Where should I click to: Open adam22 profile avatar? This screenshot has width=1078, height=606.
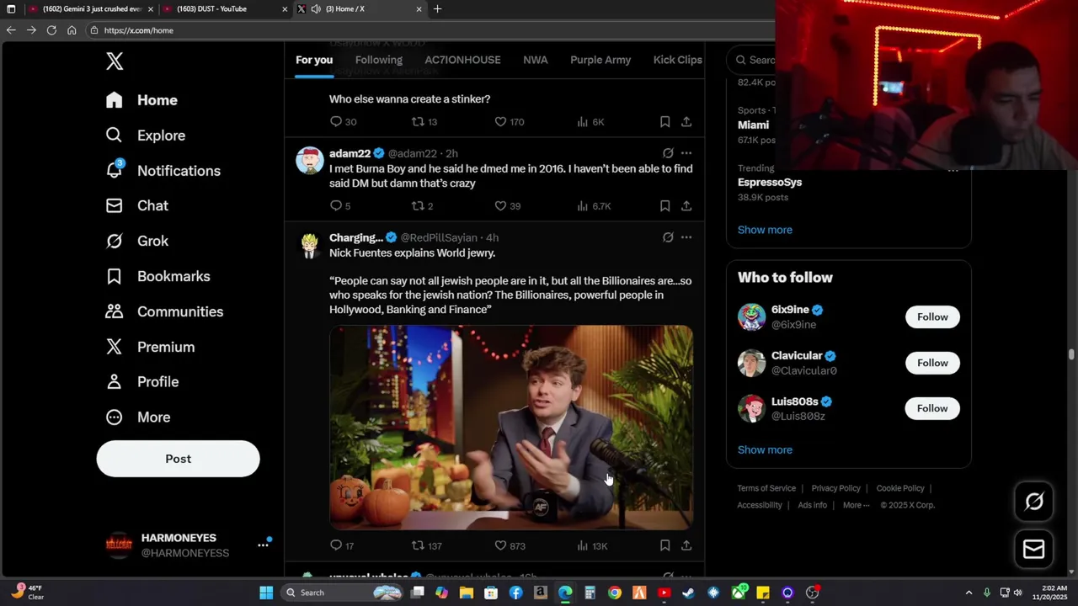coord(310,160)
